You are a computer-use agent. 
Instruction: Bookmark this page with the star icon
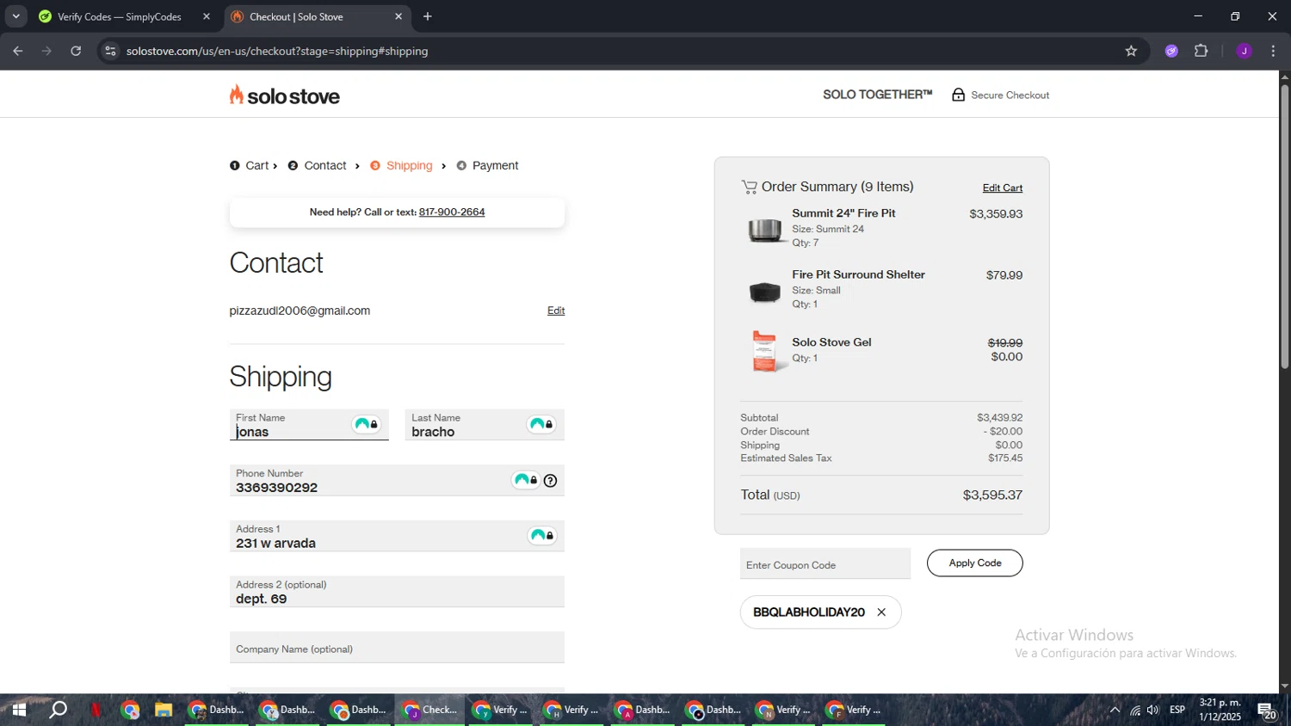1131,51
